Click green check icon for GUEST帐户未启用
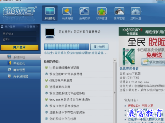The width and height of the screenshot is (165, 123). pos(46,80)
